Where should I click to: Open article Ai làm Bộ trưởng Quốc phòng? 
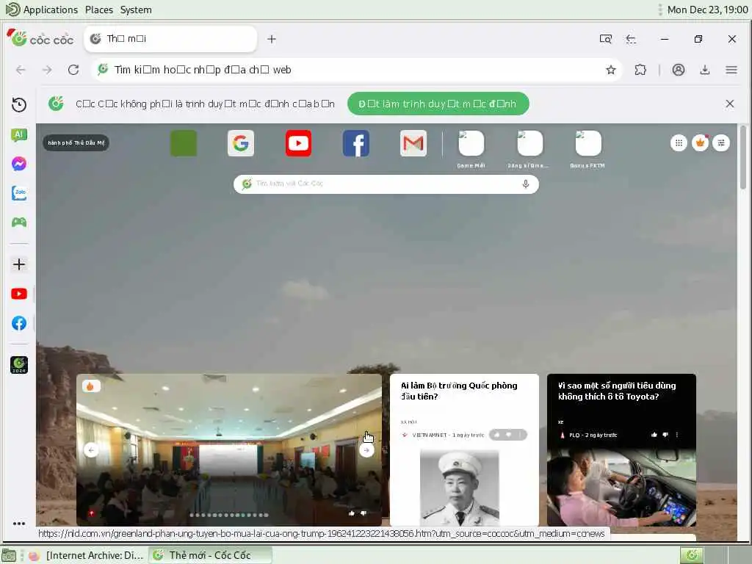pos(459,391)
